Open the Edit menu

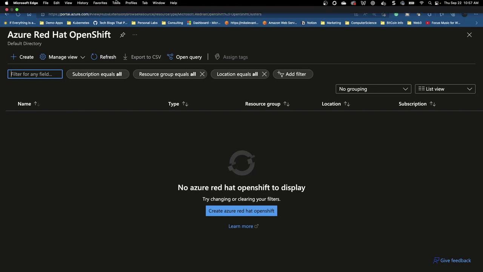(x=56, y=3)
